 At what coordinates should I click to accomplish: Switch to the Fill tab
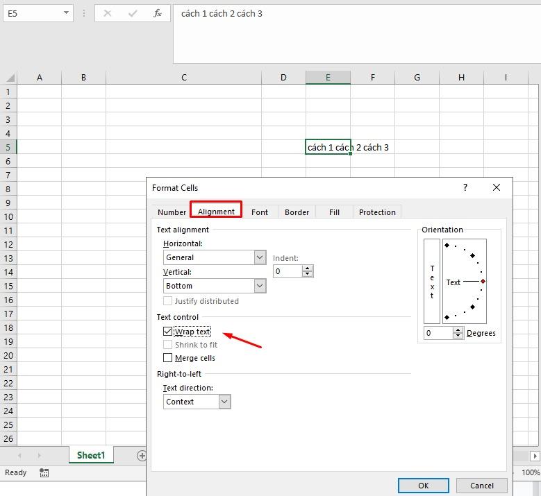334,212
